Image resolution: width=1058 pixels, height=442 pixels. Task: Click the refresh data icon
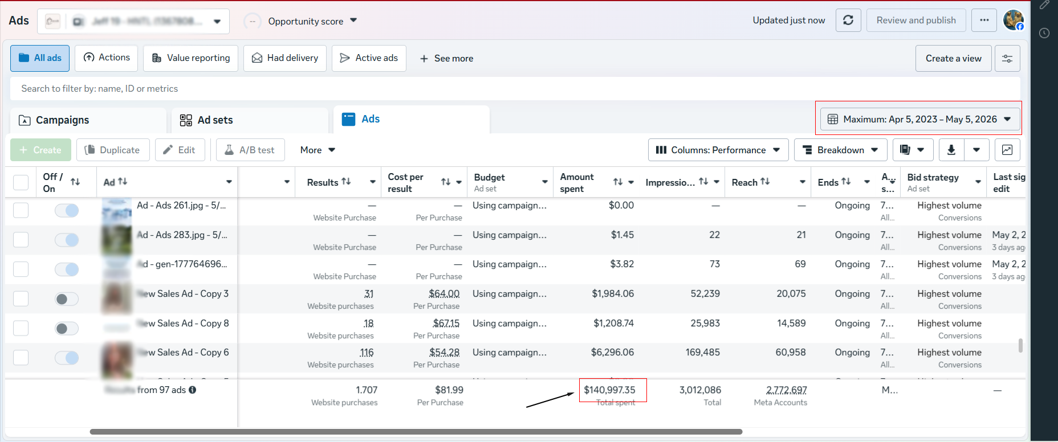(x=848, y=21)
